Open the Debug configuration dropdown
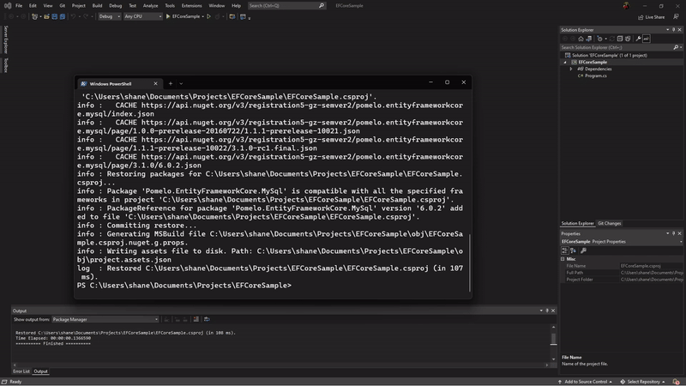This screenshot has height=386, width=686. (x=110, y=16)
